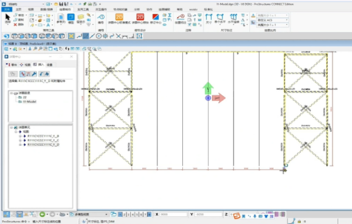This screenshot has width=352, height=224.
Task: Expand the R111C1CCC1111C_Y__D tree node
Action: (x=20, y=144)
